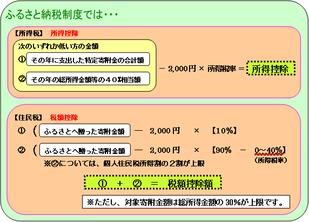Click the 次のいずれか低い方の金額 text
Screen dimensions: 309x222
pyautogui.click(x=58, y=46)
